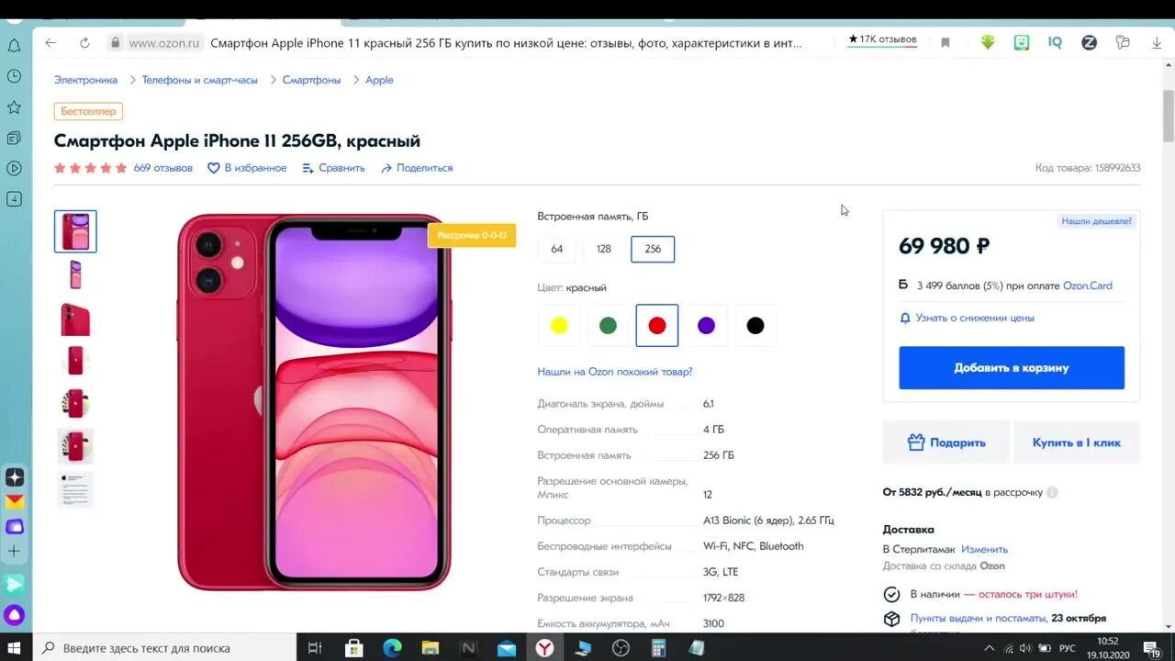The height and width of the screenshot is (661, 1175).
Task: Select 128 GB memory option
Action: 604,249
